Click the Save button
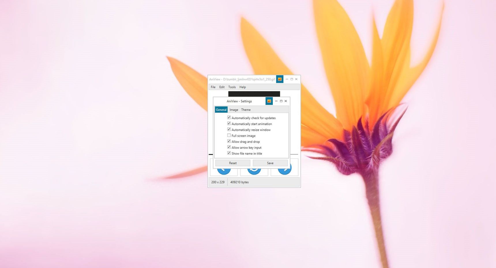 tap(270, 163)
